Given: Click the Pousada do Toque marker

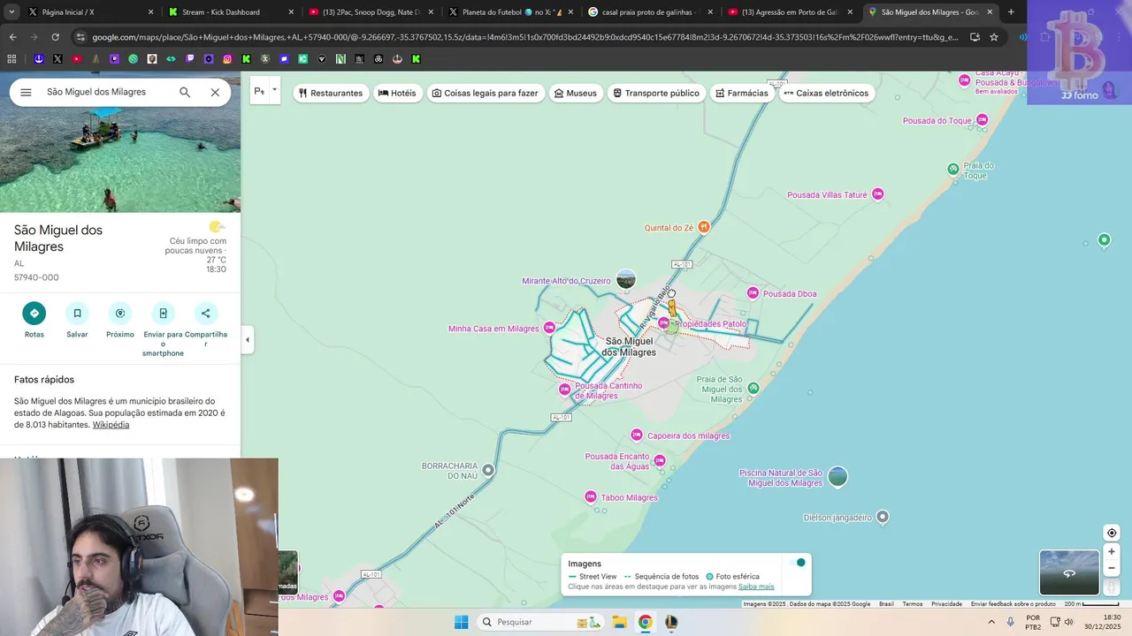Looking at the screenshot, I should click(x=982, y=120).
